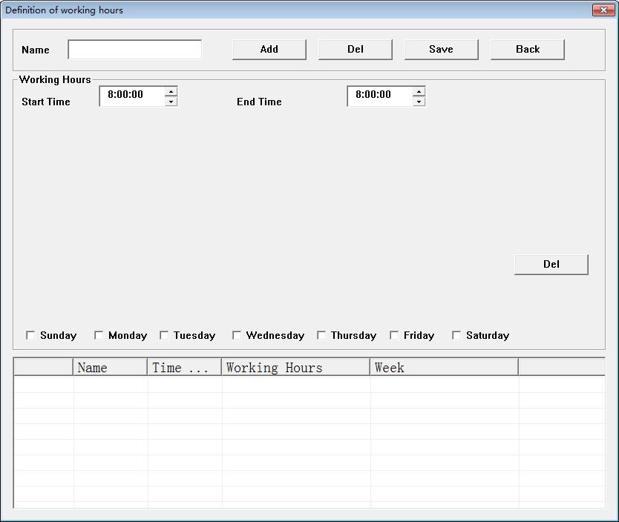Viewport: 619px width, 522px height.
Task: Close the Definition of working hours window
Action: (601, 10)
